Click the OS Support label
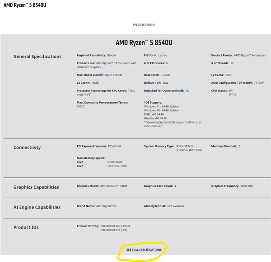 [153, 102]
